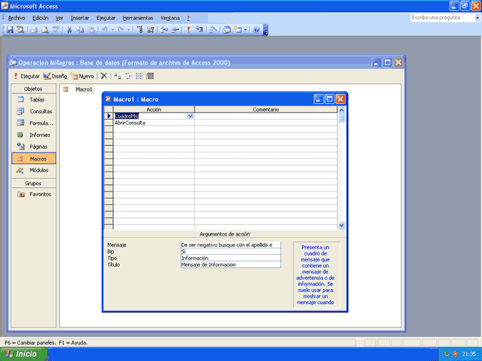
Task: Click the Tipo argument field showing Información
Action: (230, 258)
